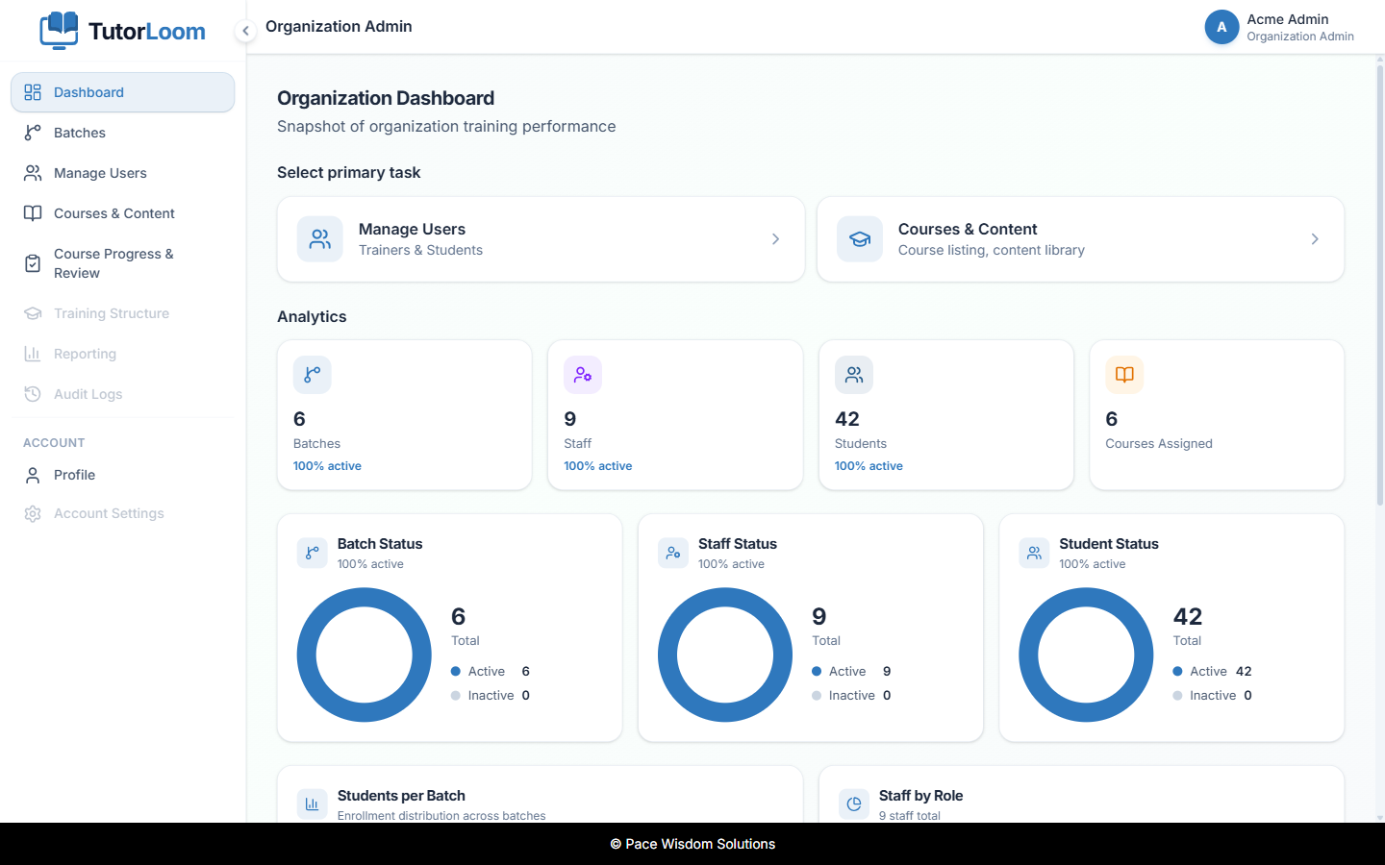Click the Batch Status branch icon
Image resolution: width=1385 pixels, height=865 pixels.
pyautogui.click(x=312, y=553)
